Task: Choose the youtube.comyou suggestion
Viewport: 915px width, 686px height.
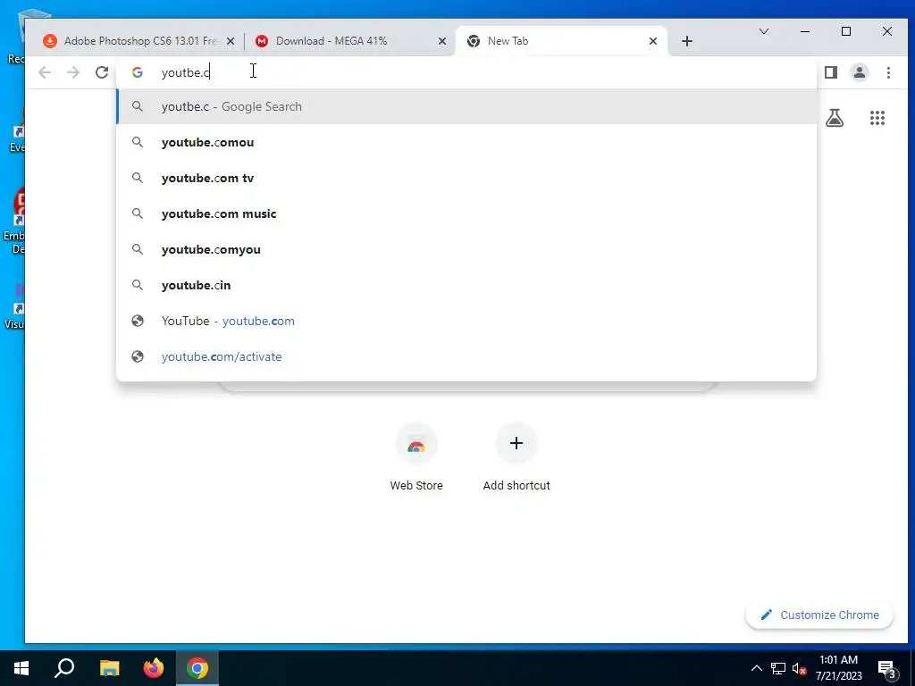Action: 466,249
